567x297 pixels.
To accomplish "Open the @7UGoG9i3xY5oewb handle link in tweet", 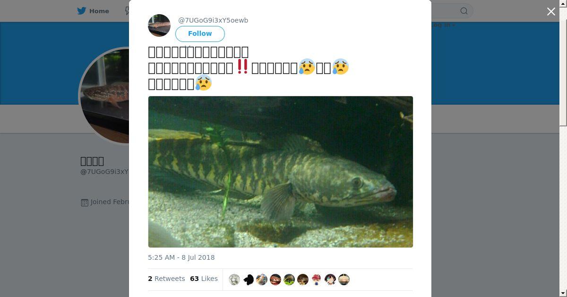I will point(213,20).
